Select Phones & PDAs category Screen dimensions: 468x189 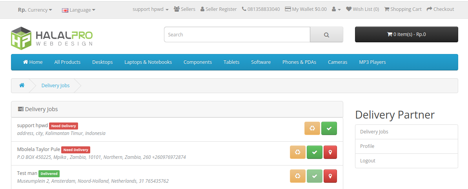299,62
